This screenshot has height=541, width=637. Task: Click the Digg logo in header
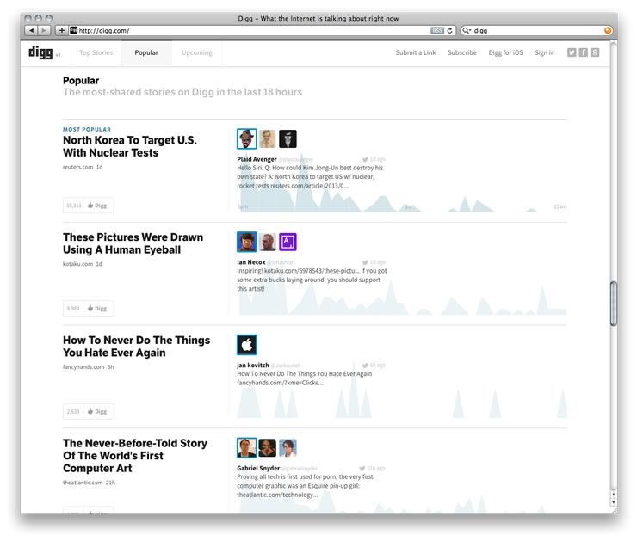pyautogui.click(x=40, y=52)
